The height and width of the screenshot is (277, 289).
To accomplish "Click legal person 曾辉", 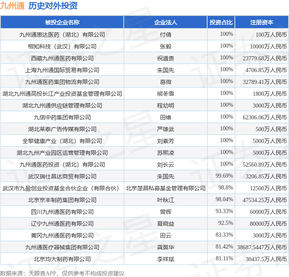I will 166,211.
